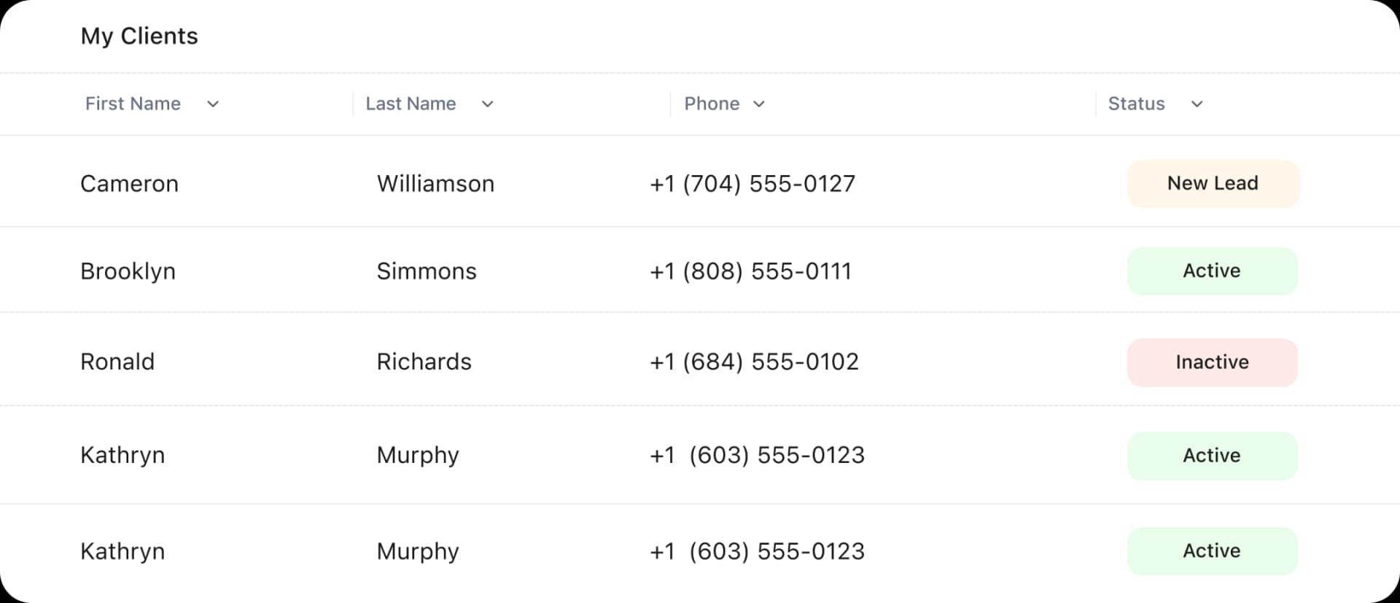1400x603 pixels.
Task: Click phone number +1 (684) 555-0102
Action: click(754, 362)
